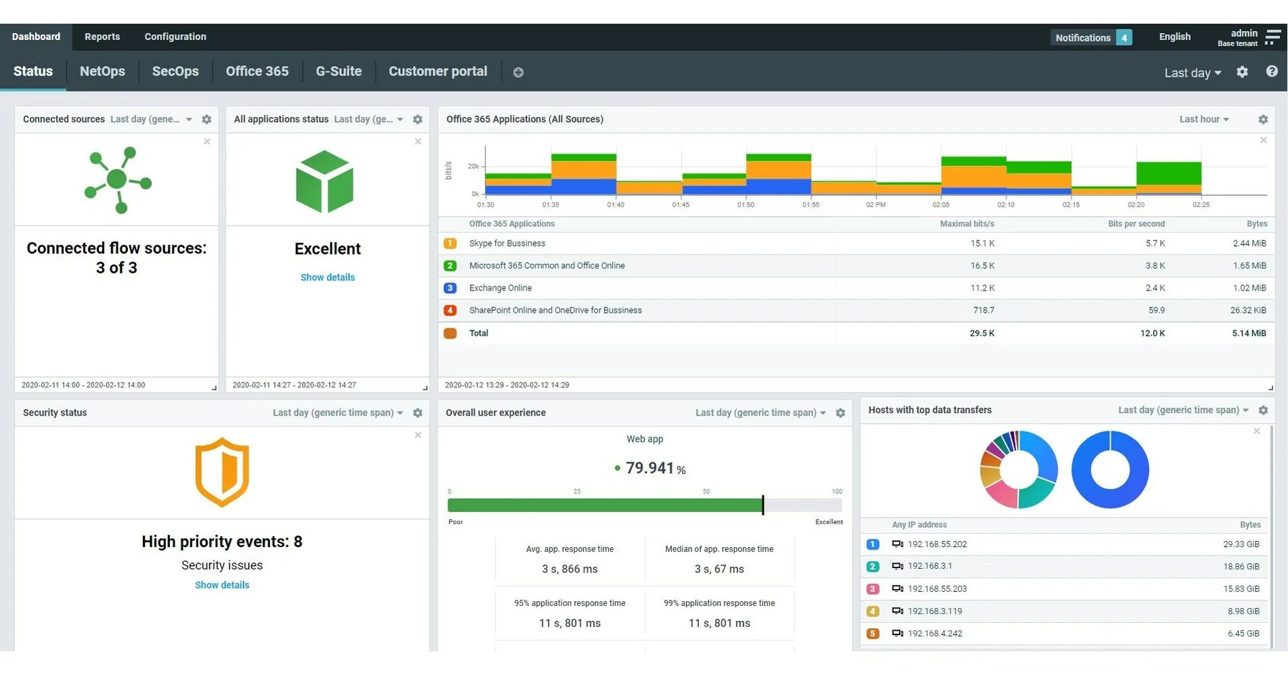
Task: Open the Last day global time dropdown
Action: tap(1193, 72)
